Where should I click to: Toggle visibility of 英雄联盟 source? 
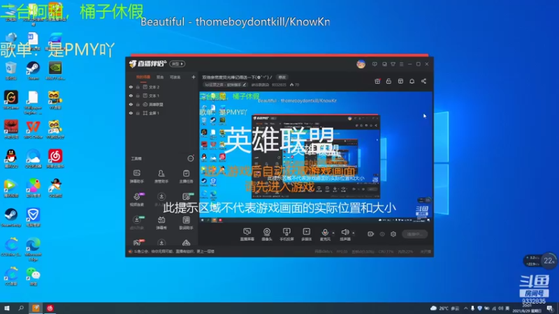[131, 104]
